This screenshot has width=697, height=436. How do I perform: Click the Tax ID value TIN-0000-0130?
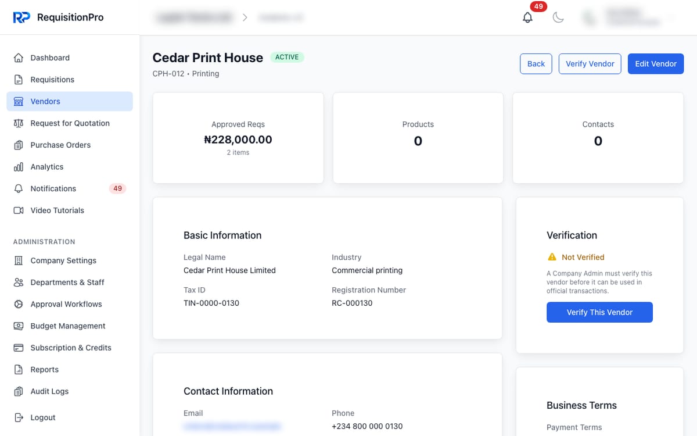click(x=211, y=303)
